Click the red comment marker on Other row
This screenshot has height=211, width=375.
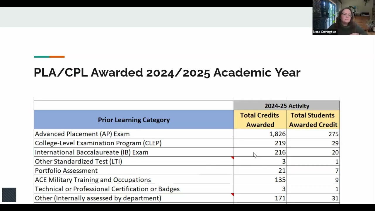click(233, 195)
